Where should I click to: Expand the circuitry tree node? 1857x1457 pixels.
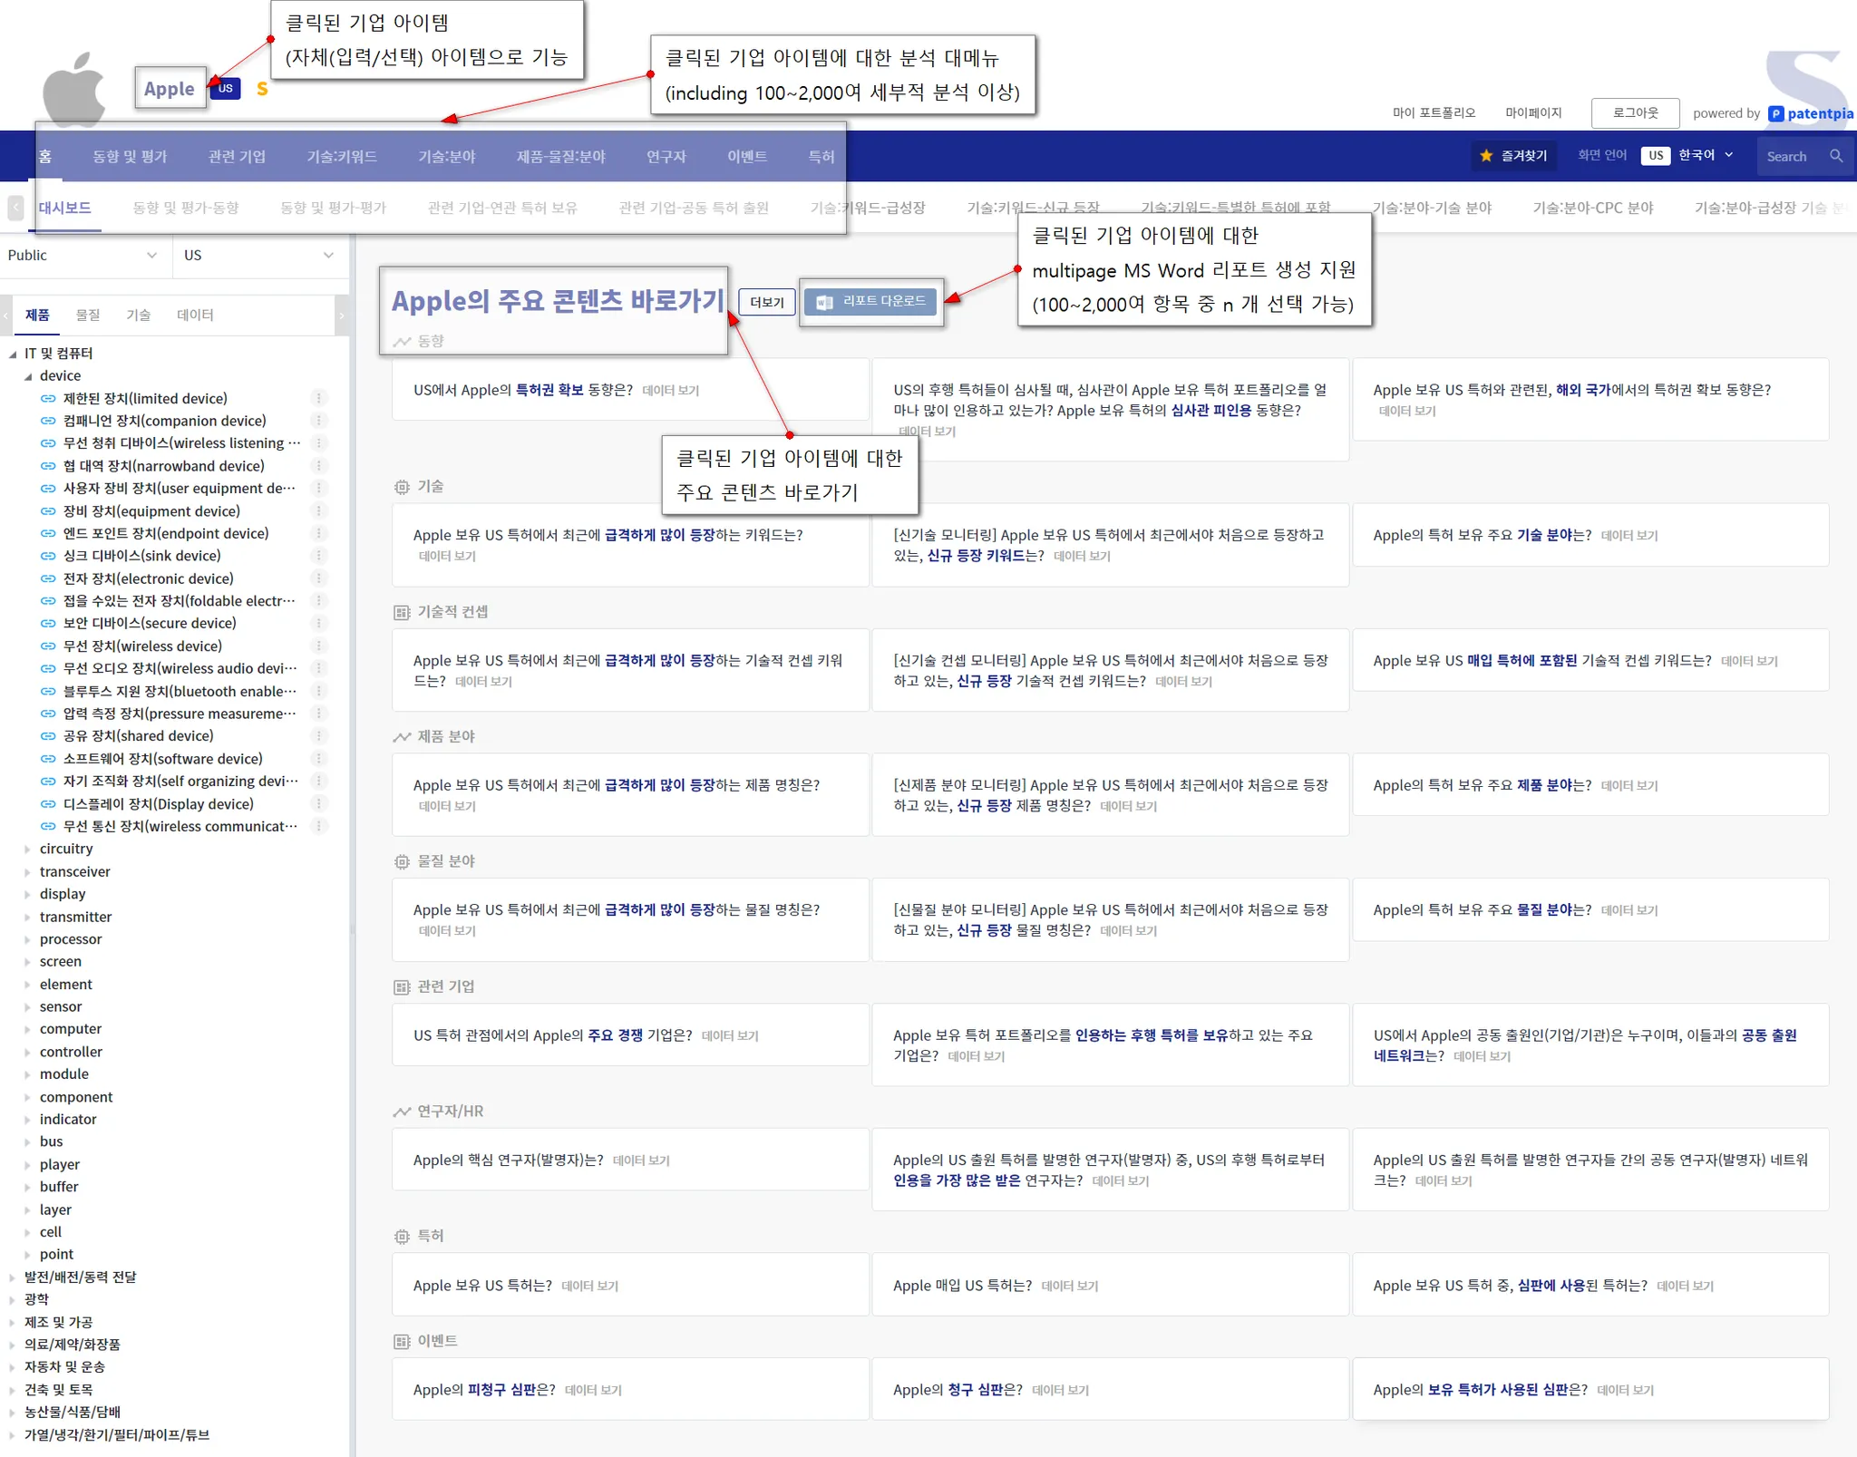click(x=27, y=850)
